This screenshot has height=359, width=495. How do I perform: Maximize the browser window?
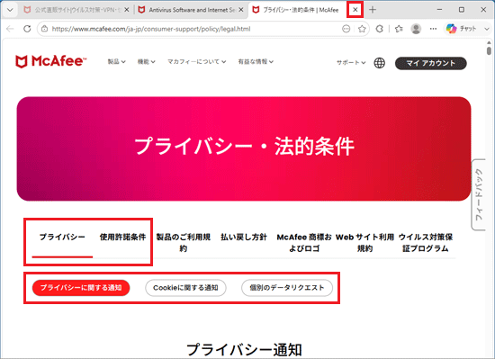(x=462, y=10)
